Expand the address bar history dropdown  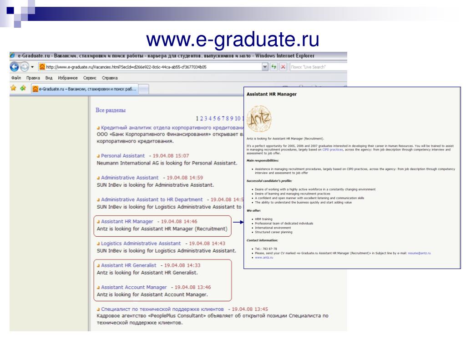pyautogui.click(x=265, y=67)
